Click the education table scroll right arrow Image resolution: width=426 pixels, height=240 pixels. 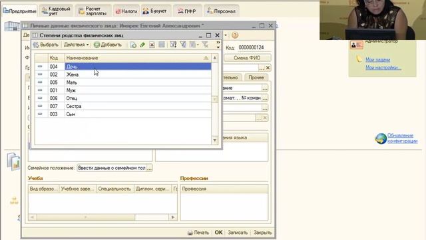pos(173,217)
